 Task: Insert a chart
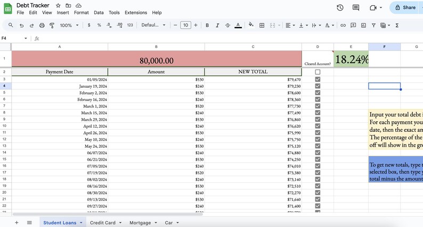(363, 26)
